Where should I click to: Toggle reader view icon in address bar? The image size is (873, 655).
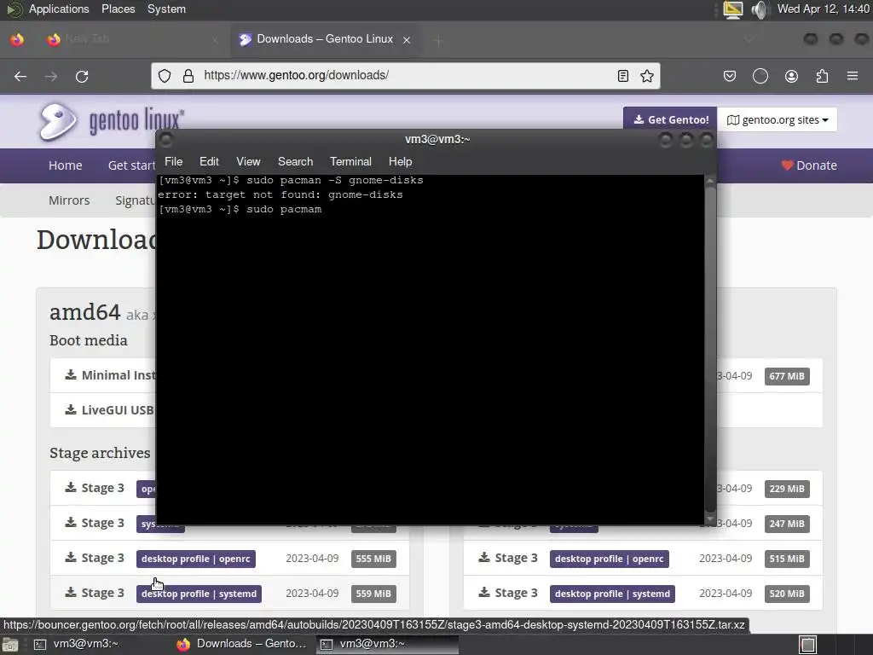(x=623, y=76)
